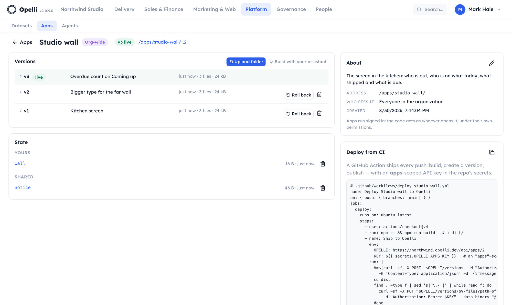Viewport: 512px width, 305px height.
Task: Click the back arrow to Apps
Action: [15, 42]
